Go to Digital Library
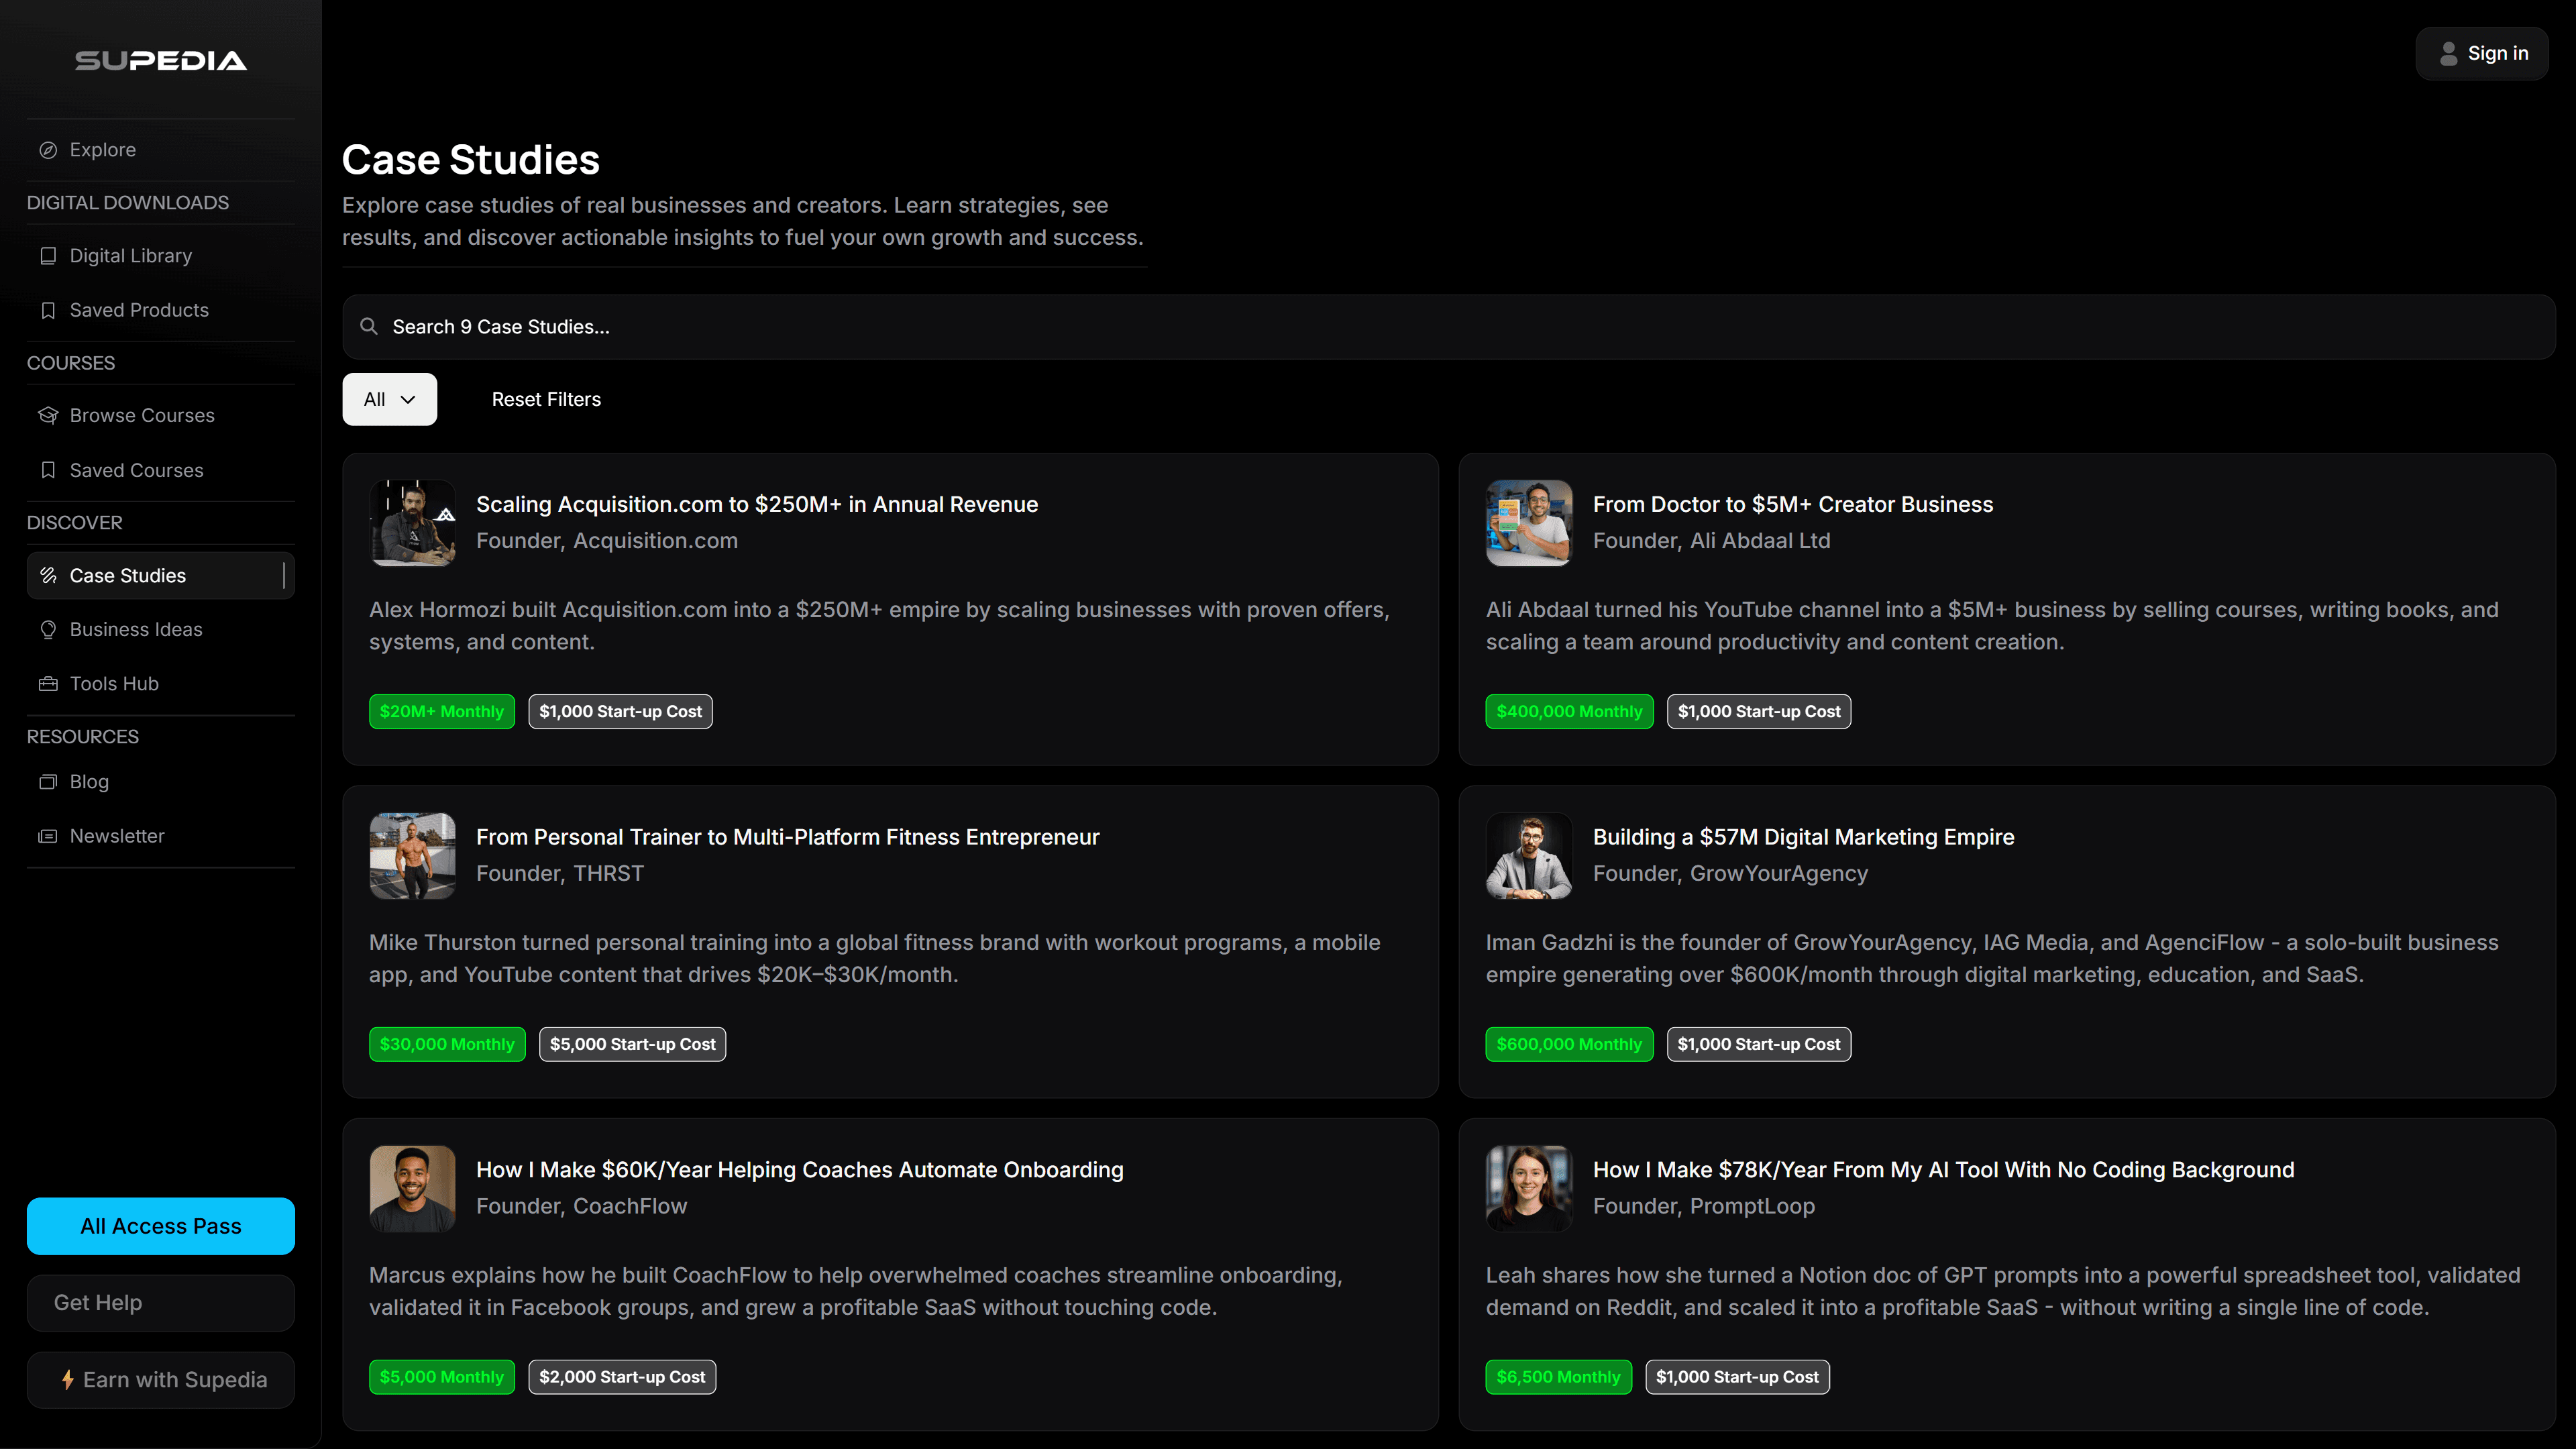 [x=161, y=256]
